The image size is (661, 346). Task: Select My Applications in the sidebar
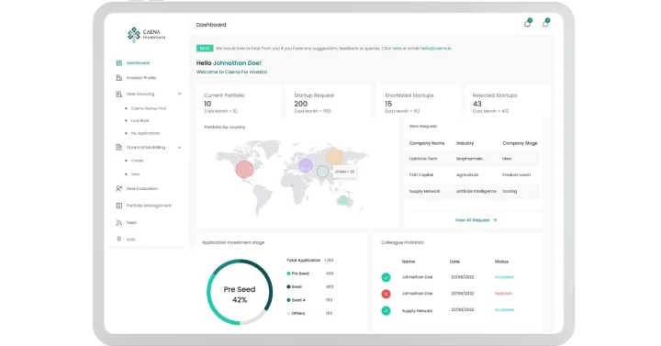[x=145, y=133]
